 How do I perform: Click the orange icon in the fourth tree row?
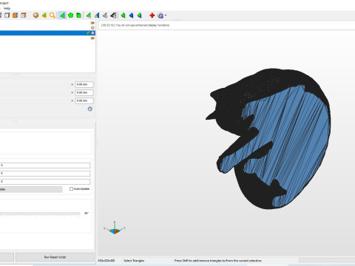[x=92, y=38]
